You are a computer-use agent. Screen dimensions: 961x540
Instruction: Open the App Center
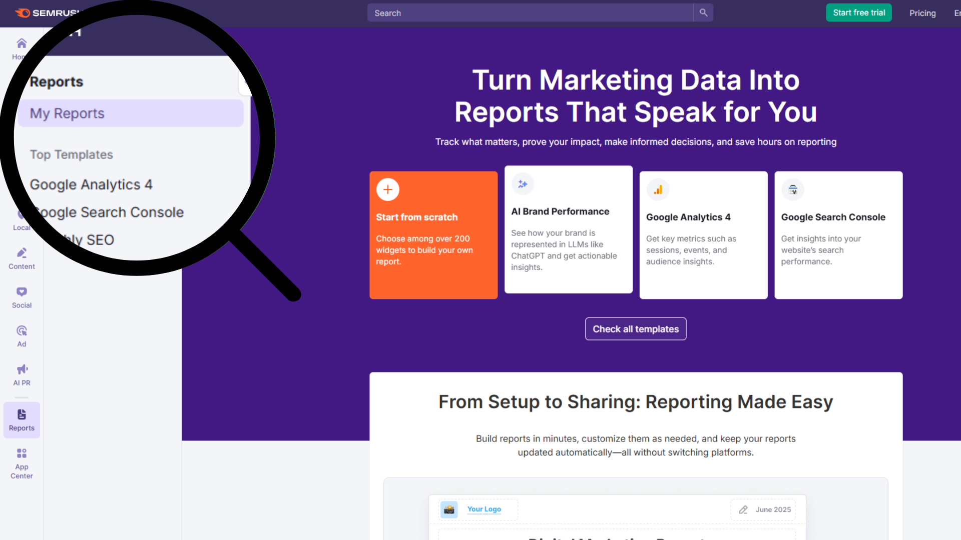(x=21, y=459)
